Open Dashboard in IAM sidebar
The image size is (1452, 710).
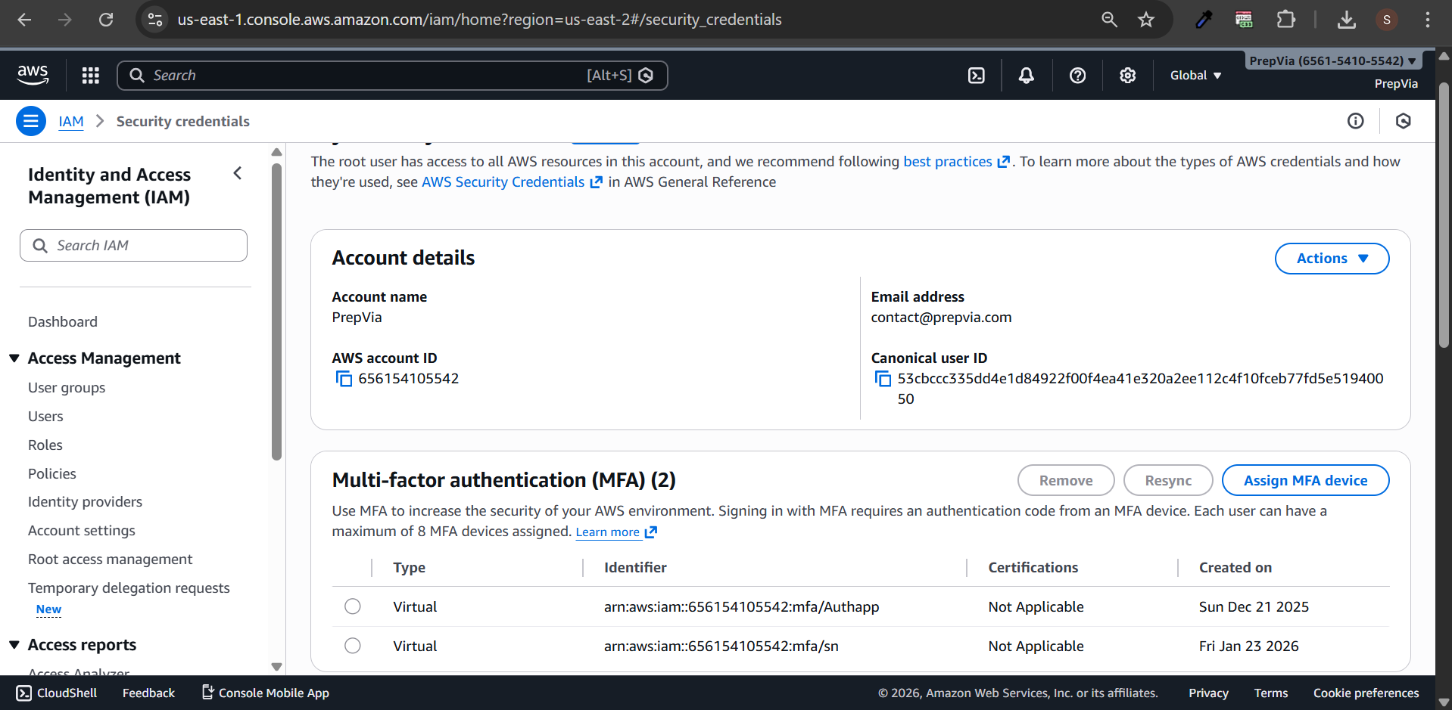click(x=63, y=322)
